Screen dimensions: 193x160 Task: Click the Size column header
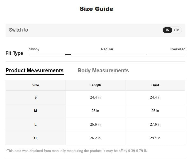(x=36, y=85)
